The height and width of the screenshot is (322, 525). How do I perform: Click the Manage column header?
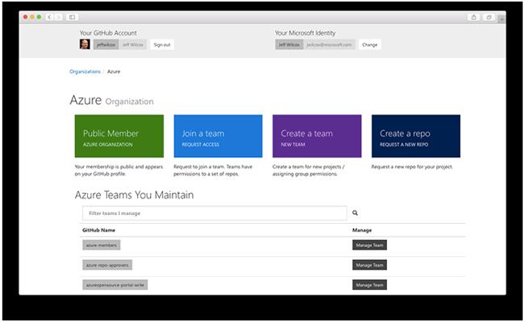(362, 230)
